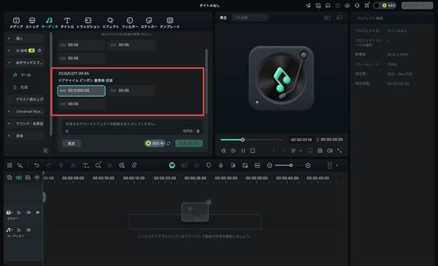Toggle the green link tracks icon above tracks
The width and height of the screenshot is (438, 266).
tap(37, 177)
